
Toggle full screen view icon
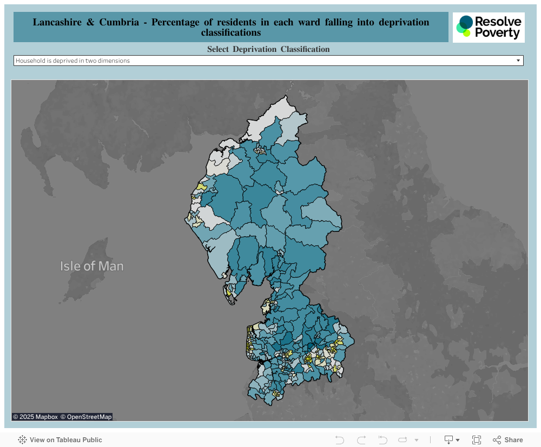click(477, 440)
